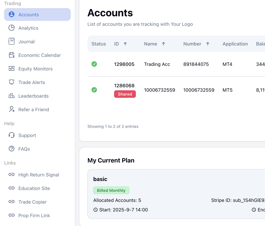Click the Refer a Friend icon
This screenshot has height=226, width=265.
pos(12,109)
